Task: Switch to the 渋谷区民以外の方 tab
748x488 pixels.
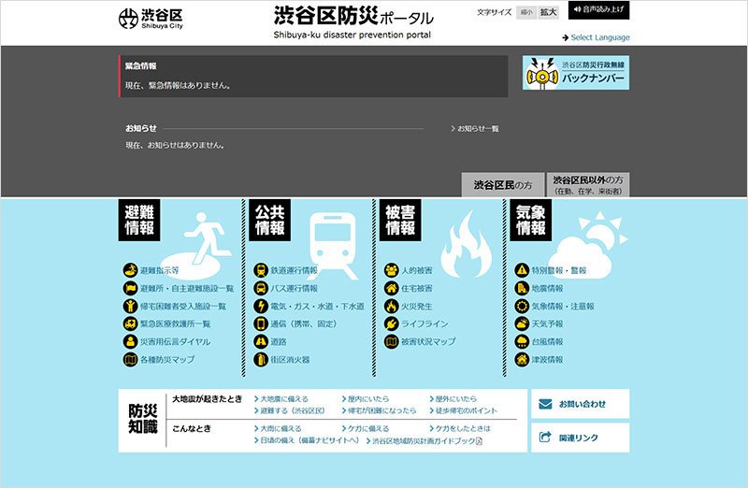Action: [x=588, y=184]
